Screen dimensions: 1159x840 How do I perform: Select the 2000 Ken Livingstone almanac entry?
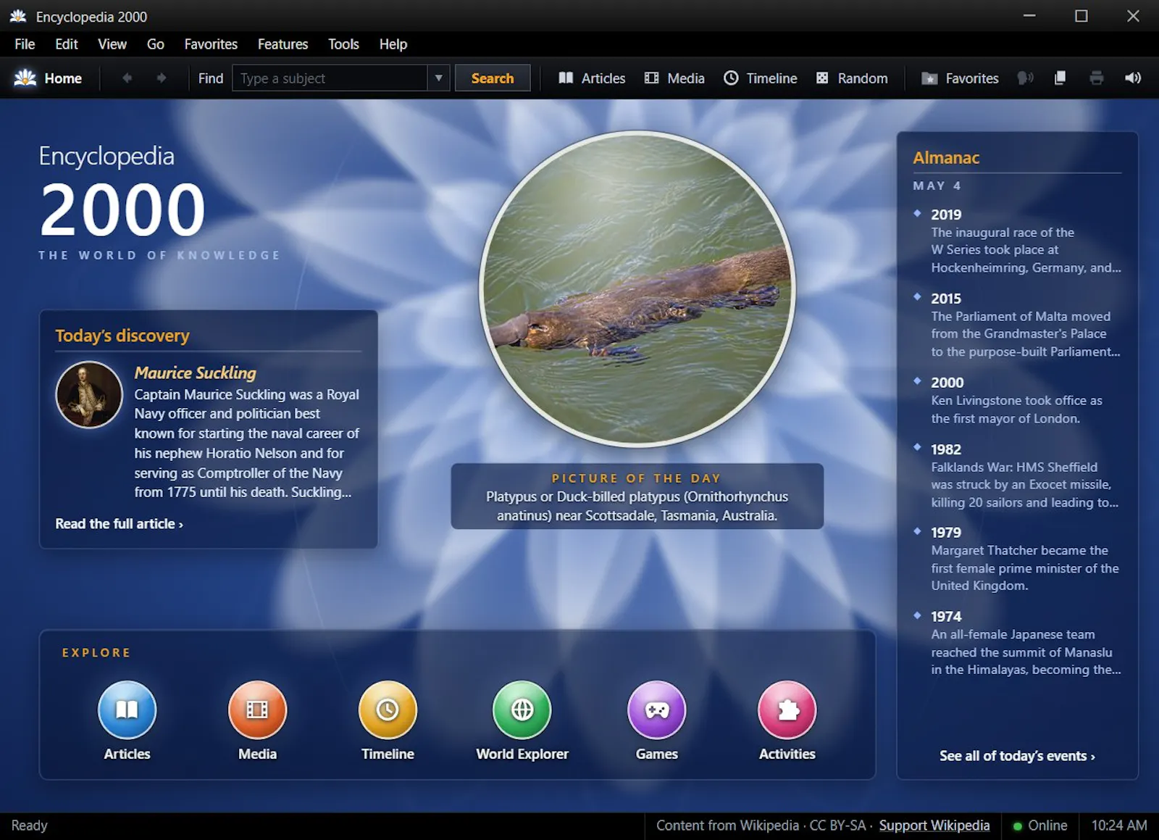[1018, 400]
